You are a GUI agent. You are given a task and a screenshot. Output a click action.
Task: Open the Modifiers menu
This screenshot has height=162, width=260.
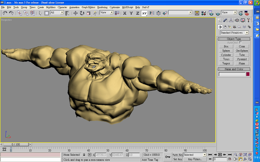coord(51,7)
